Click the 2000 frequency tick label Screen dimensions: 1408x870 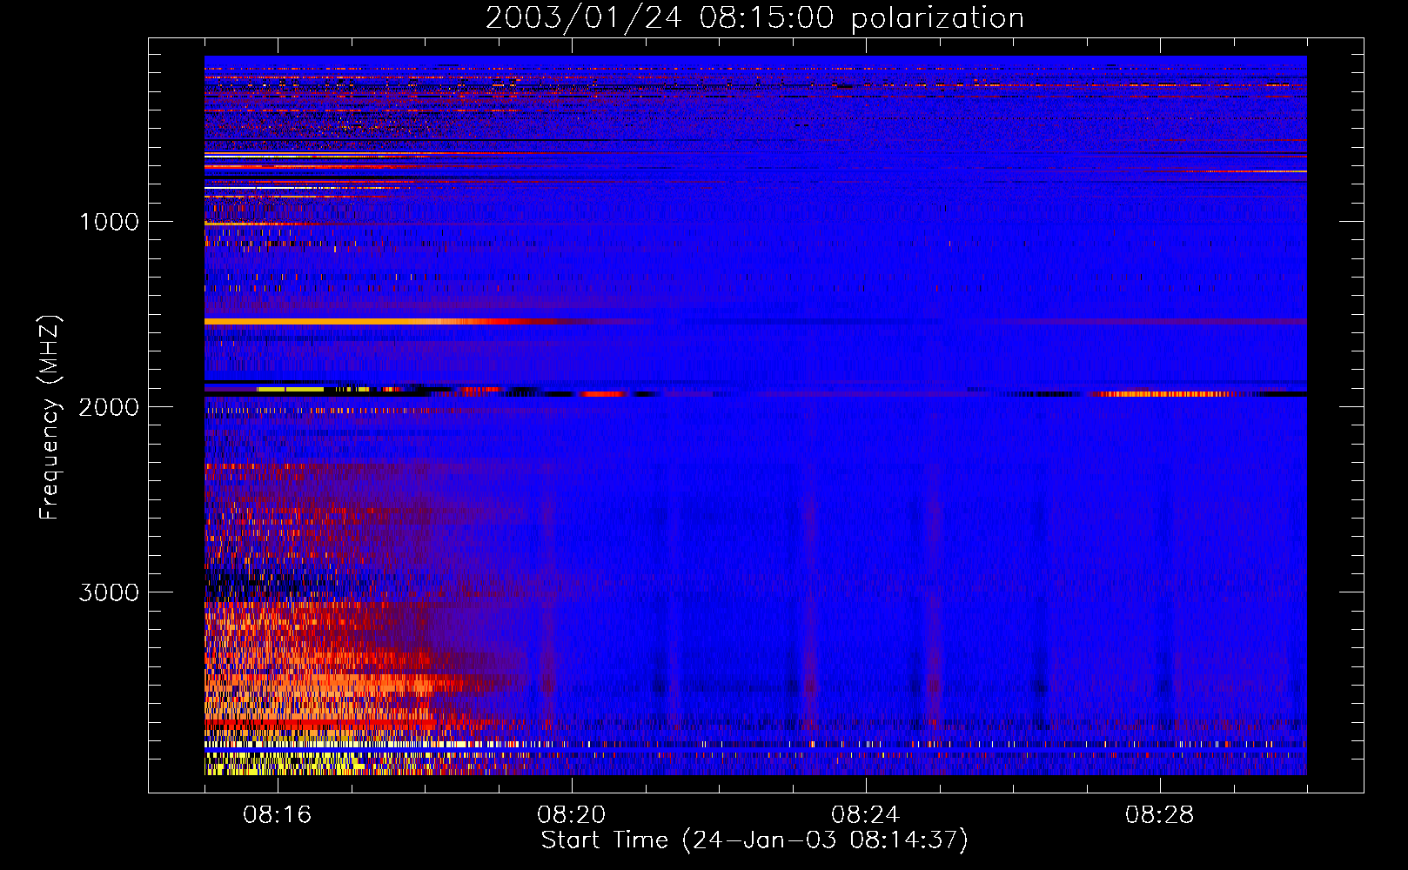tap(109, 407)
